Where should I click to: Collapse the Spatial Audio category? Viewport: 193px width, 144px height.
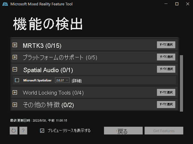[15, 69]
